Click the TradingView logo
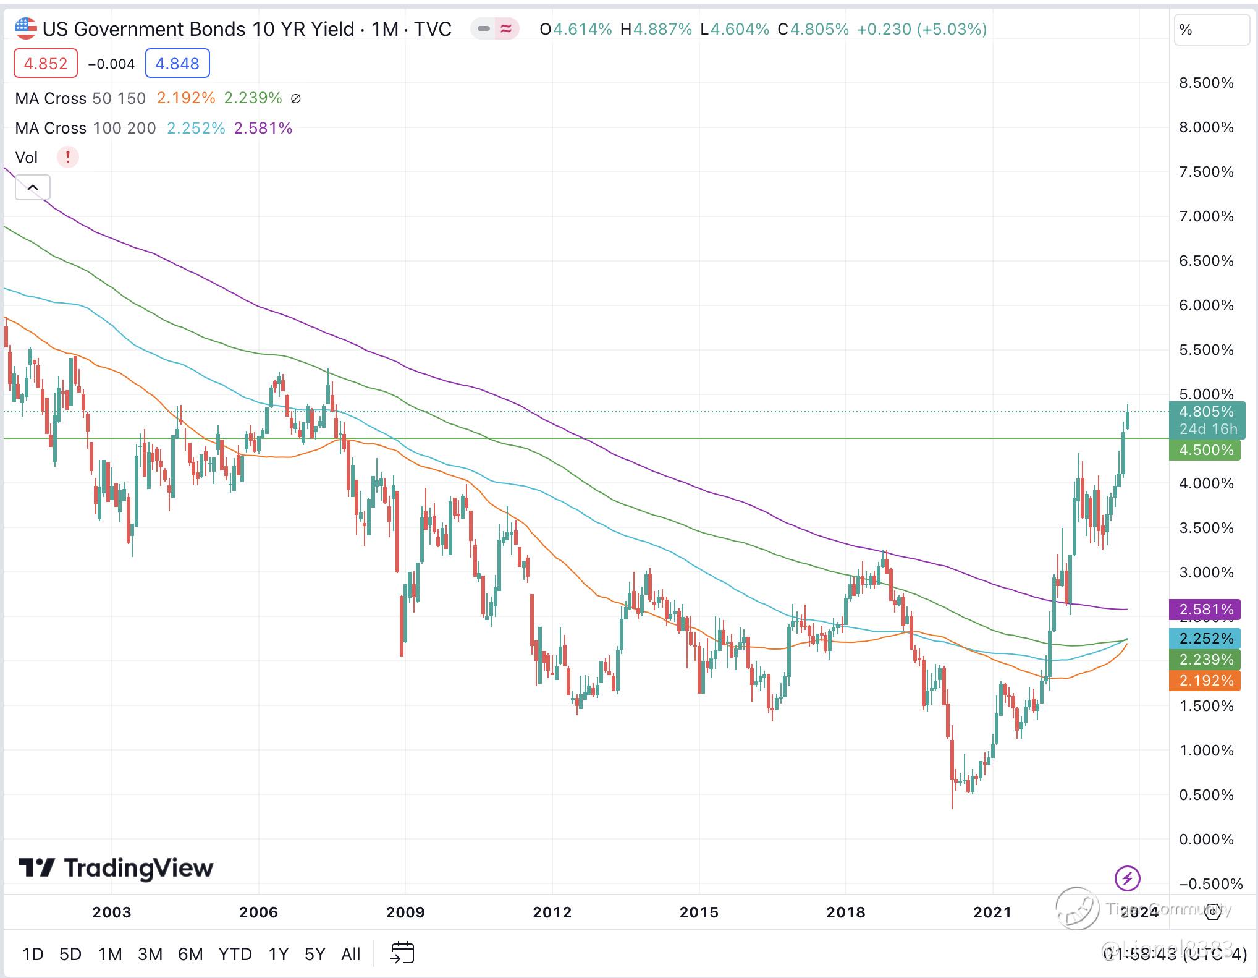The height and width of the screenshot is (978, 1258). [x=116, y=868]
